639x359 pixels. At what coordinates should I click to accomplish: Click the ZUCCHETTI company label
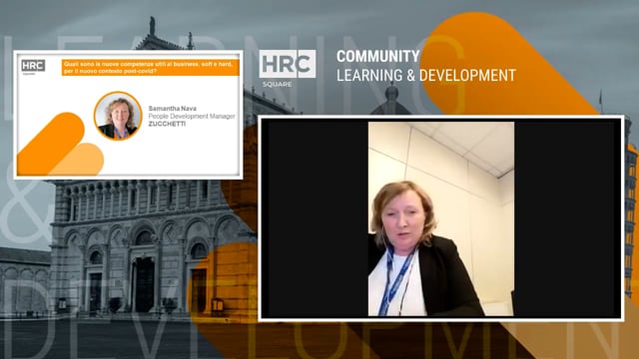tap(167, 124)
